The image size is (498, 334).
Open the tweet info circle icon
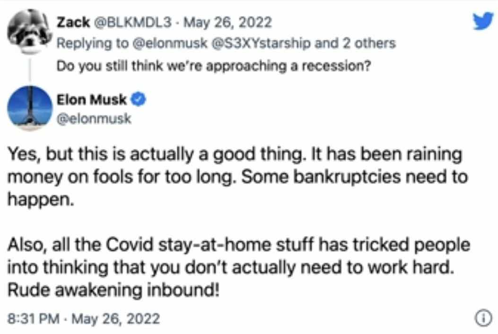coord(483,318)
